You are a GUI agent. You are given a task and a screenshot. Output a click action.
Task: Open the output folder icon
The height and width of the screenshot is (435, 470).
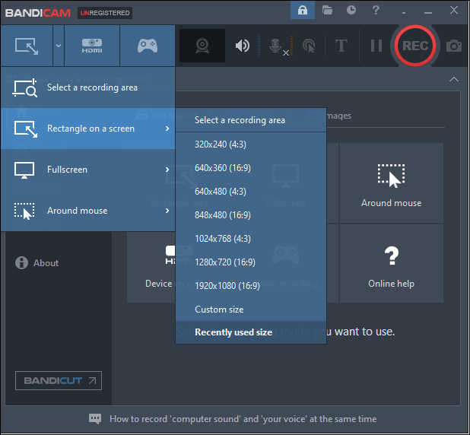point(327,10)
